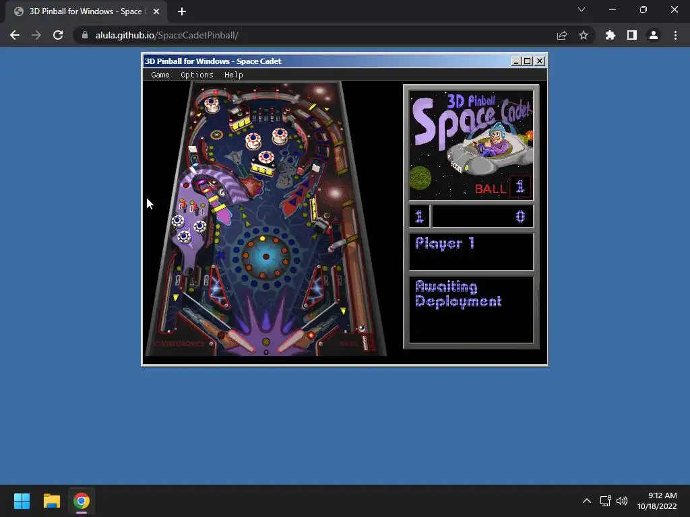Click the Player 1 label
This screenshot has width=690, height=517.
click(x=445, y=243)
